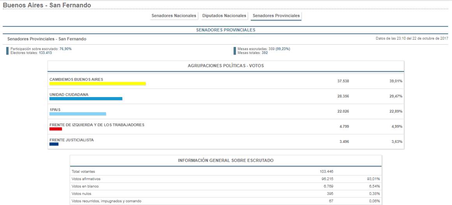
Task: Click the dark blue Frente Justicialista bar
Action: (54, 144)
